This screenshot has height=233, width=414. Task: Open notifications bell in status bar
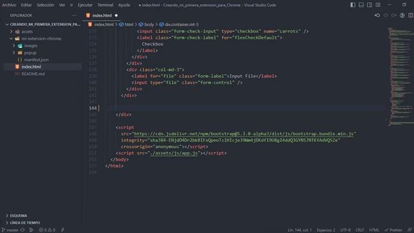pos(409,230)
